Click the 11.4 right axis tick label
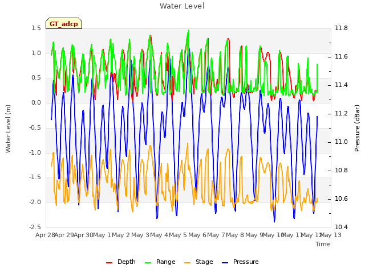This screenshot has height=273, width=365. tap(341, 85)
